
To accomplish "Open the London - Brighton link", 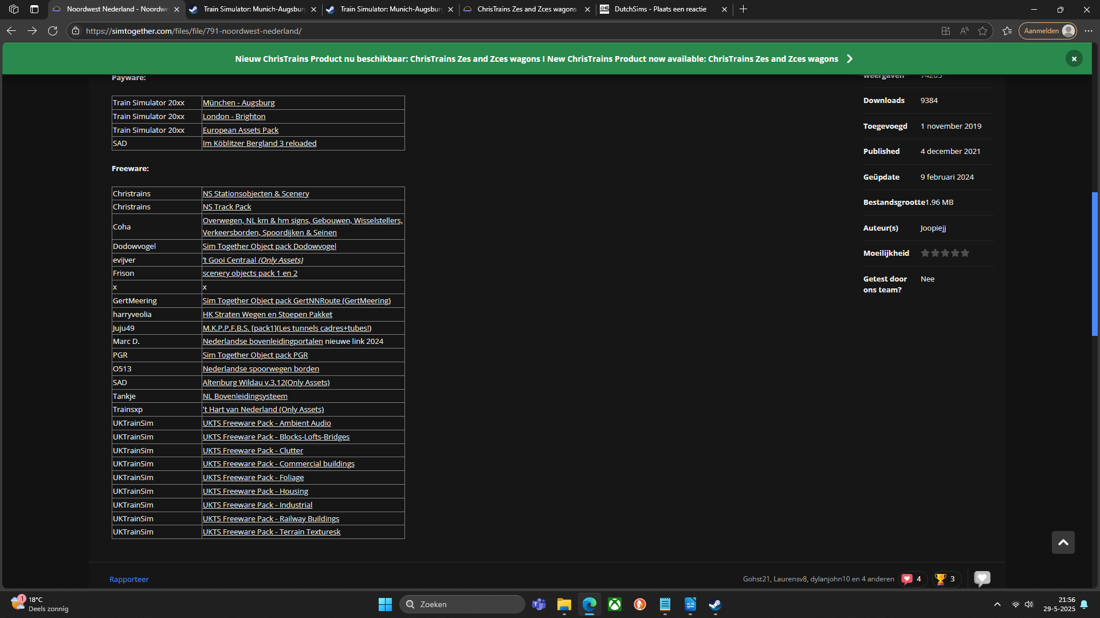I will pyautogui.click(x=234, y=117).
